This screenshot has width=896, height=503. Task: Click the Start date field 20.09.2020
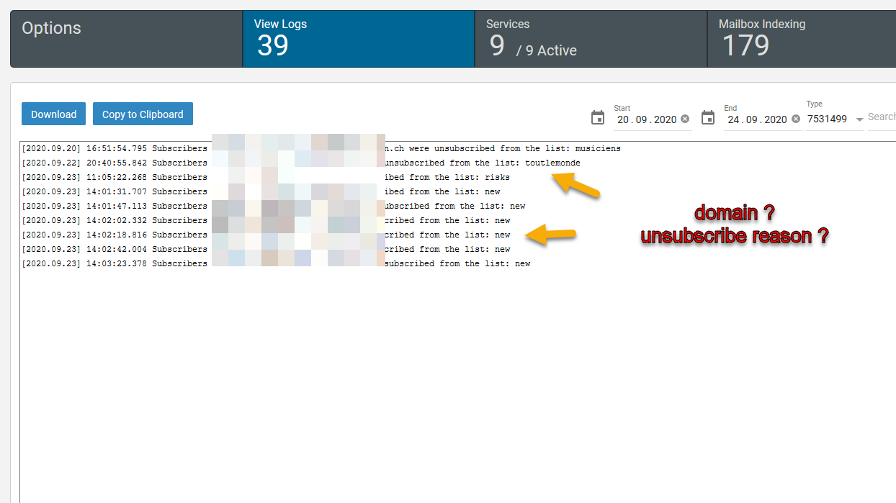pos(646,119)
